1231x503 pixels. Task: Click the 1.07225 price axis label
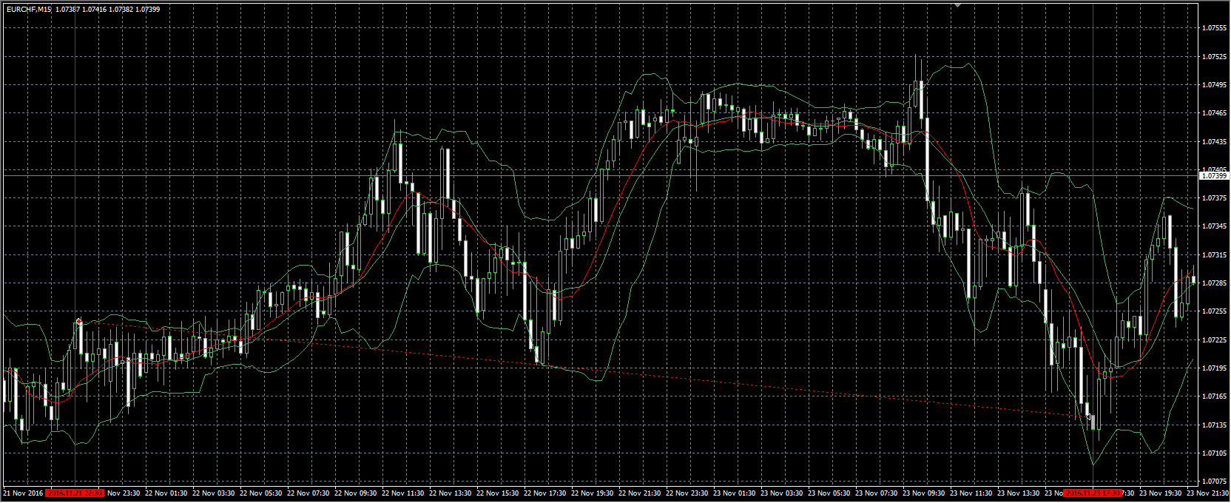point(1215,340)
